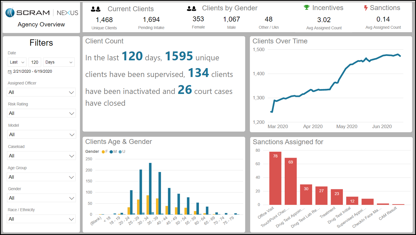This screenshot has width=416, height=235.
Task: Open the Date 'Last' relative dropdown
Action: (x=17, y=62)
